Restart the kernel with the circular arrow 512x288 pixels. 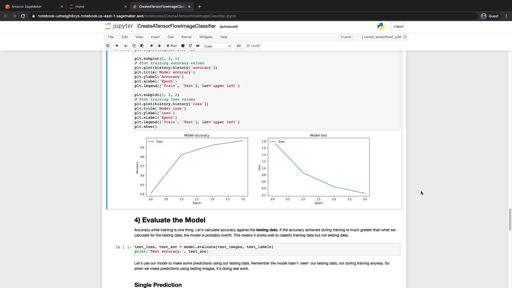190,46
